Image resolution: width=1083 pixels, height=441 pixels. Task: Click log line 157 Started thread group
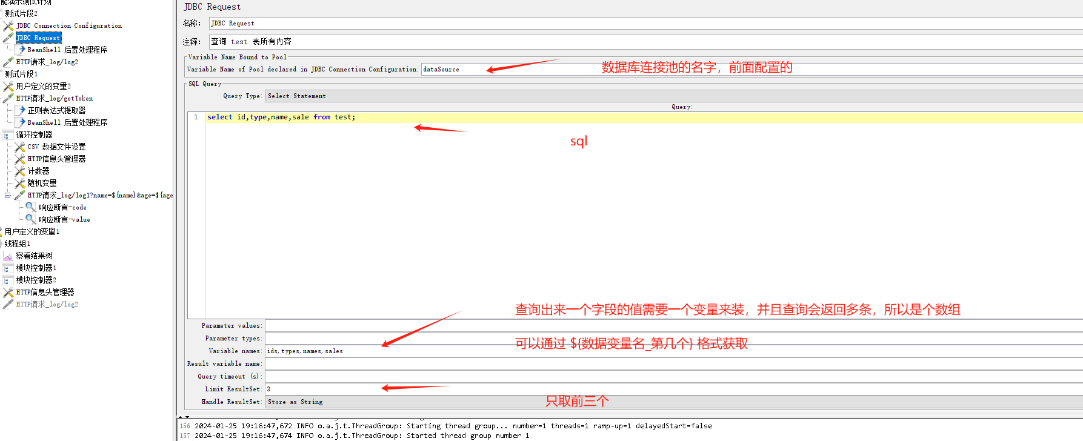pyautogui.click(x=362, y=436)
